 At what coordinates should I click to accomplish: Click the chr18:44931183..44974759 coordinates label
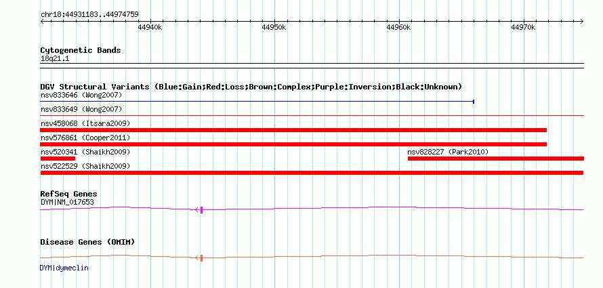coord(89,15)
